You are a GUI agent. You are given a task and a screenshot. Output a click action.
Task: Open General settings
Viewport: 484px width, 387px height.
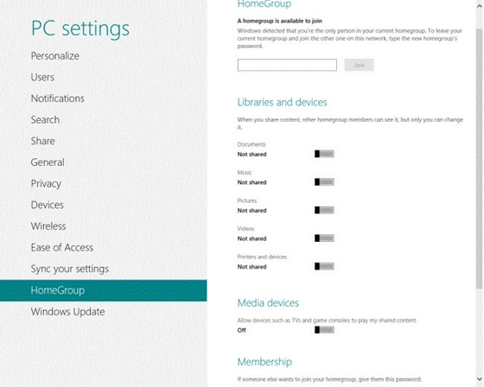click(48, 162)
